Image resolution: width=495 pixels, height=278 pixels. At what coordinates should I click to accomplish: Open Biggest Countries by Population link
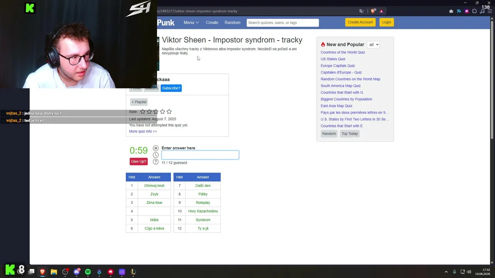coord(346,99)
